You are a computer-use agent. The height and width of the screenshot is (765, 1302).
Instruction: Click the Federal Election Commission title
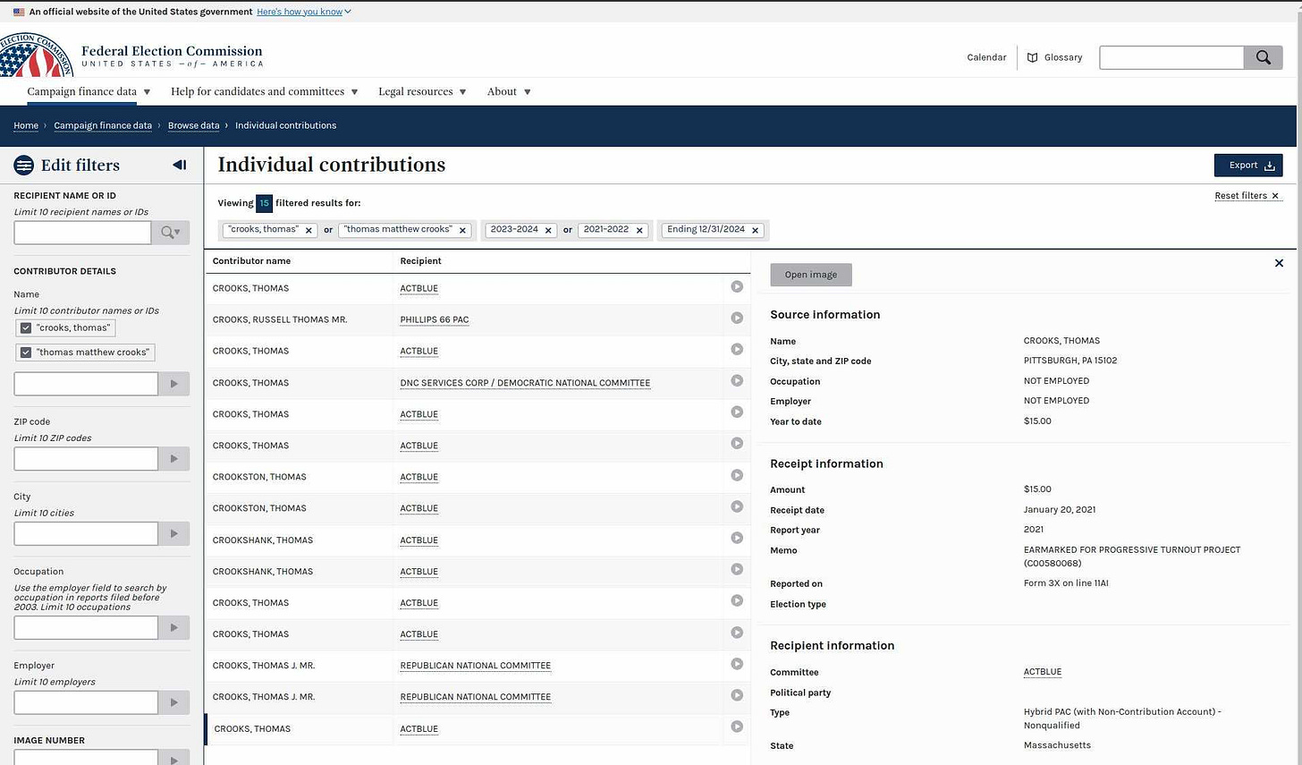172,51
